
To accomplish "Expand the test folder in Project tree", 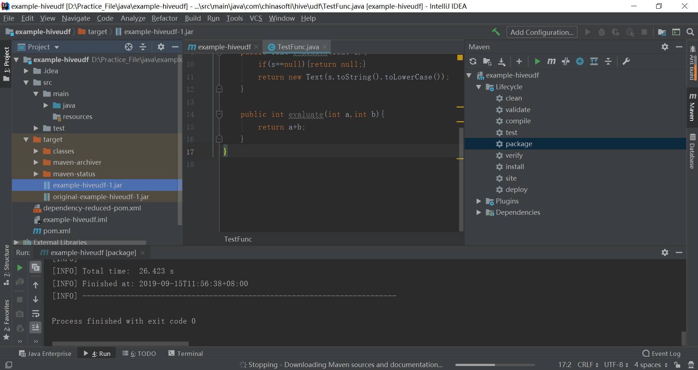I will (x=36, y=128).
